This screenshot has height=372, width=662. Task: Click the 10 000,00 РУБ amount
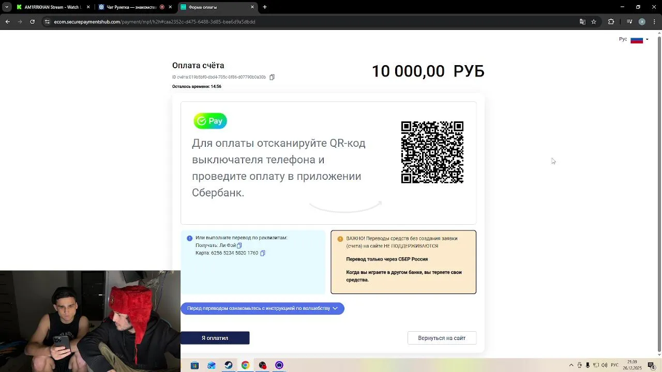point(428,71)
